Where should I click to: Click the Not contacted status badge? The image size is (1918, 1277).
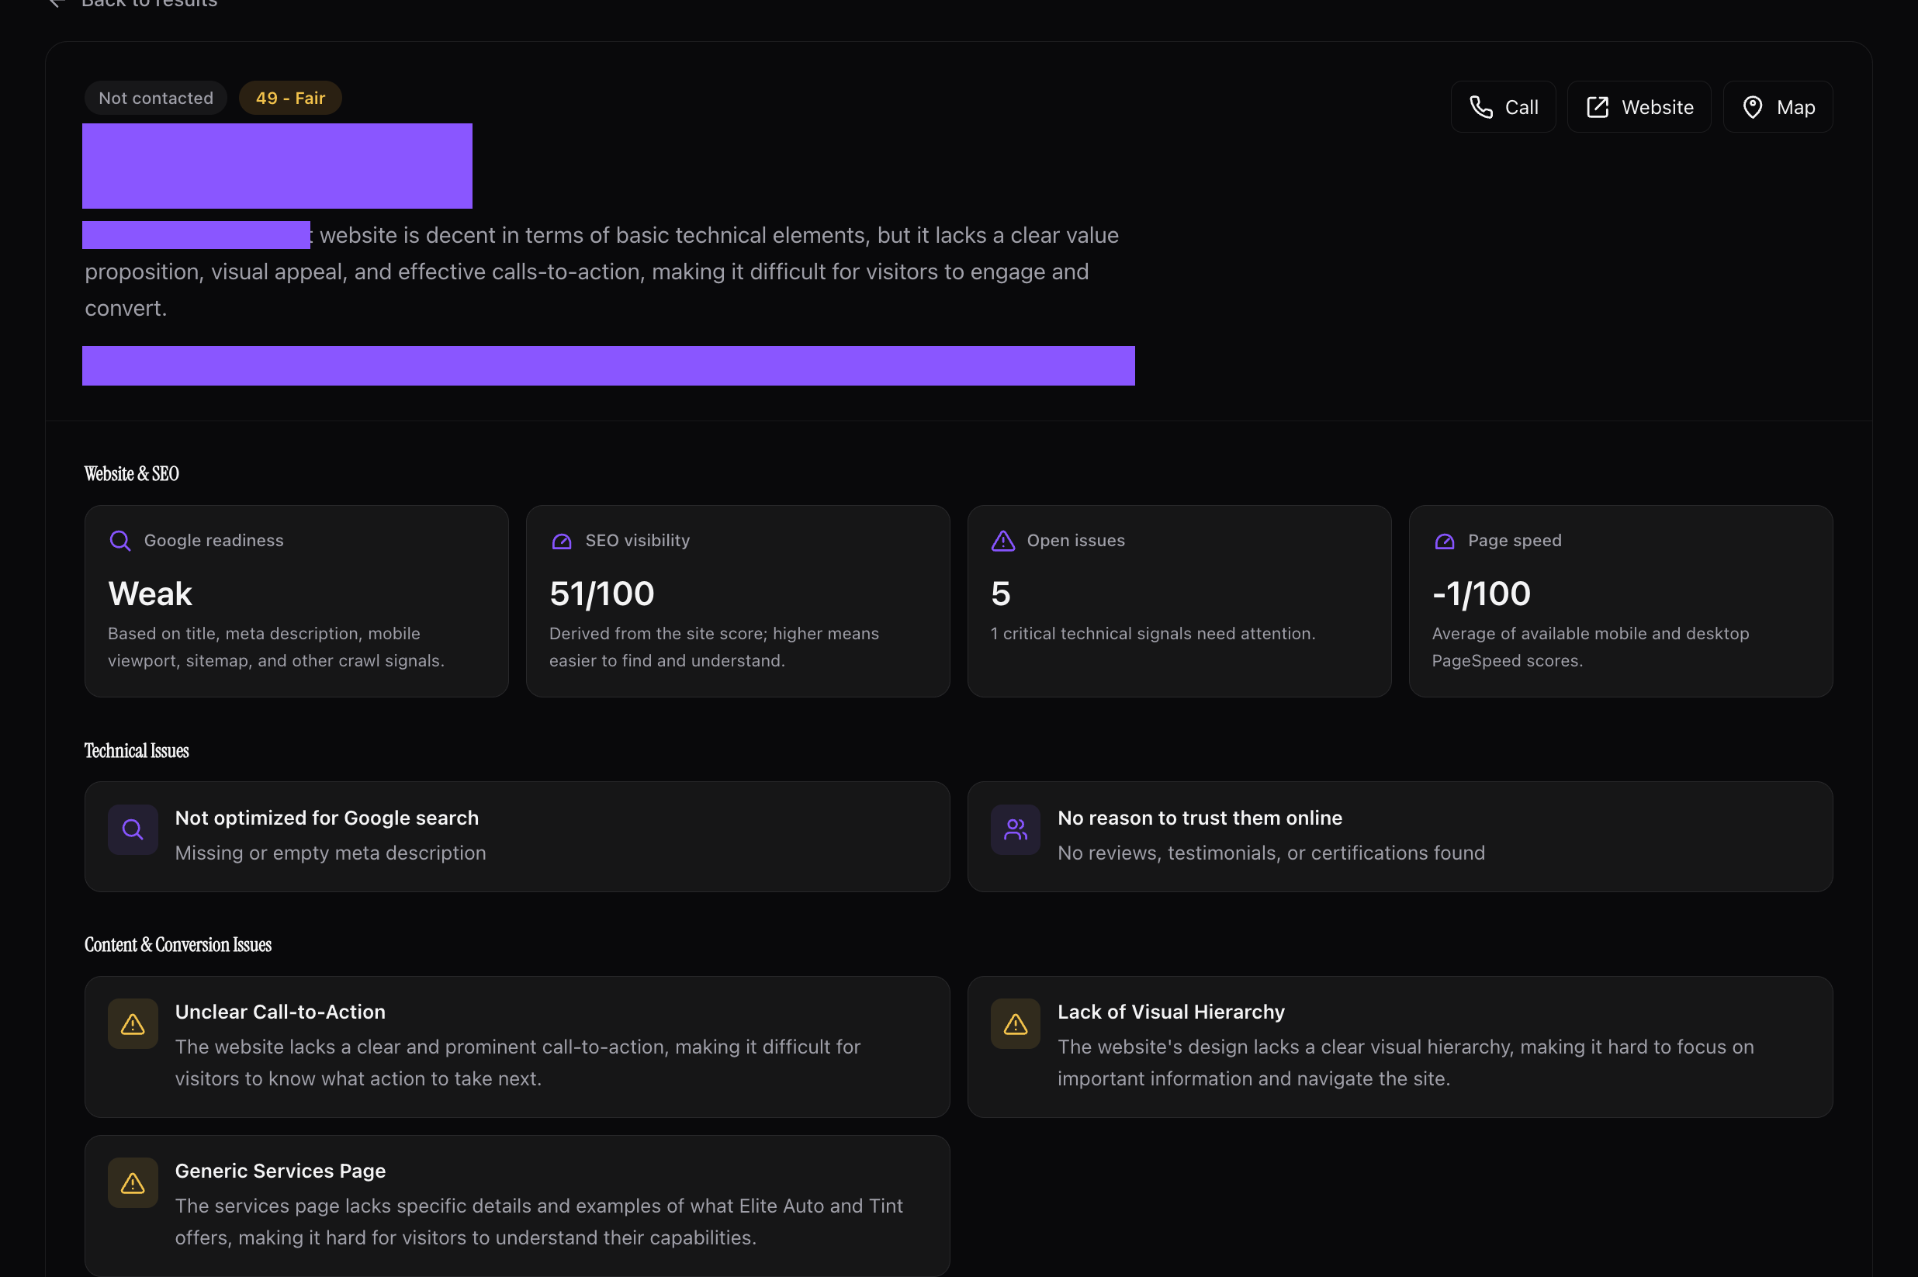coord(155,98)
